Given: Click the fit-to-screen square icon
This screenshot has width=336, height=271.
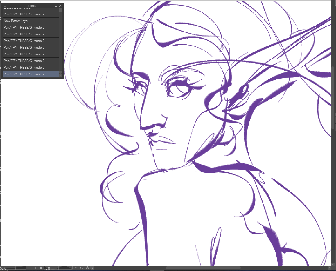Looking at the screenshot, I should pyautogui.click(x=41, y=268).
